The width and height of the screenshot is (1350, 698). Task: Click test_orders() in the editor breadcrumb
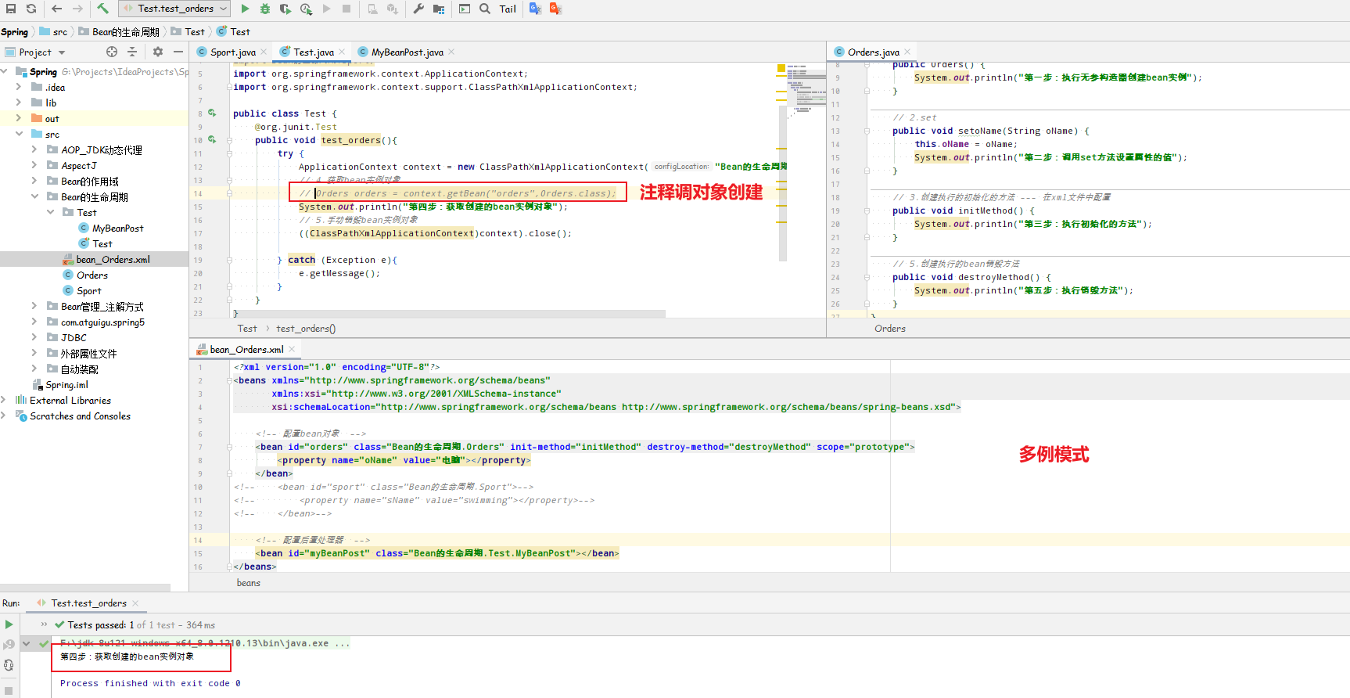click(x=306, y=329)
